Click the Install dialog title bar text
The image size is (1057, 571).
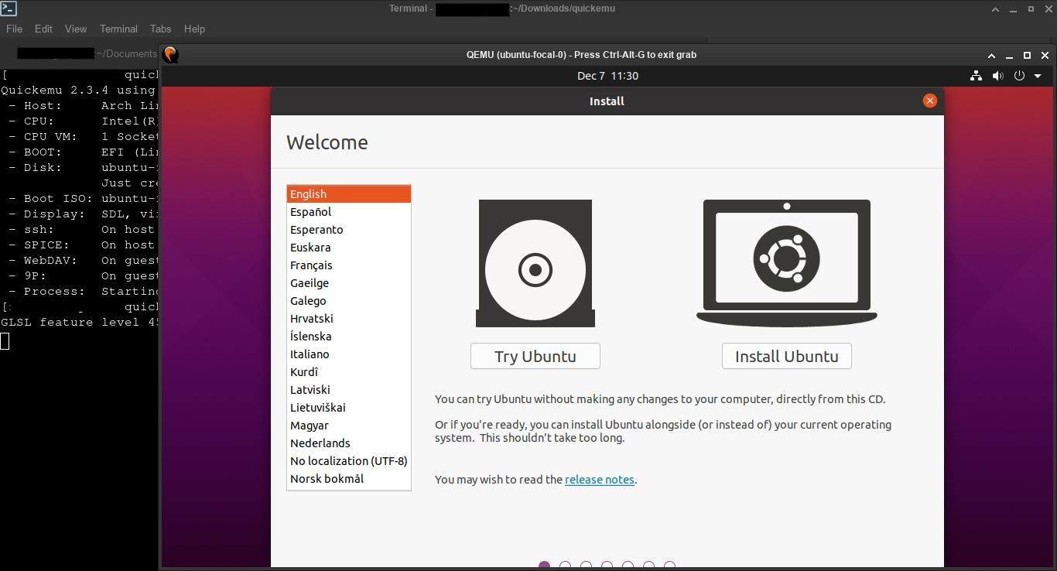coord(607,101)
